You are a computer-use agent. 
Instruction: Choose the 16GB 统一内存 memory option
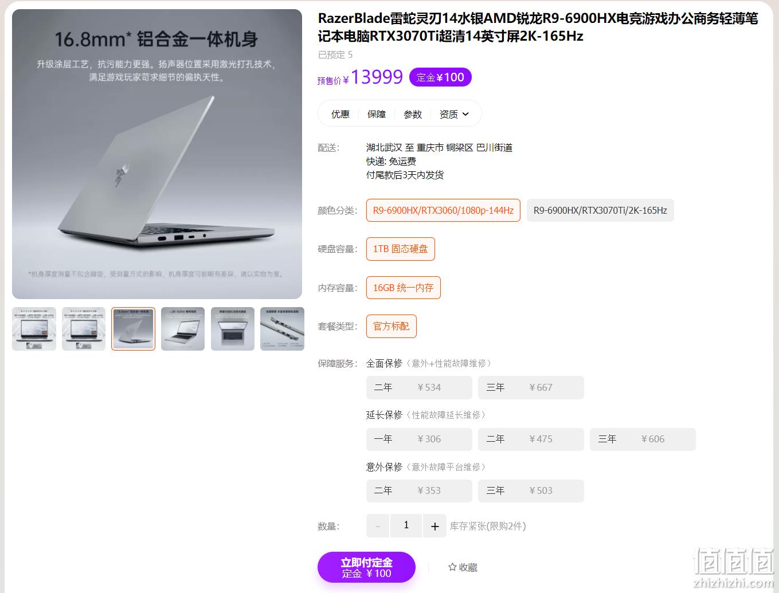(x=403, y=288)
